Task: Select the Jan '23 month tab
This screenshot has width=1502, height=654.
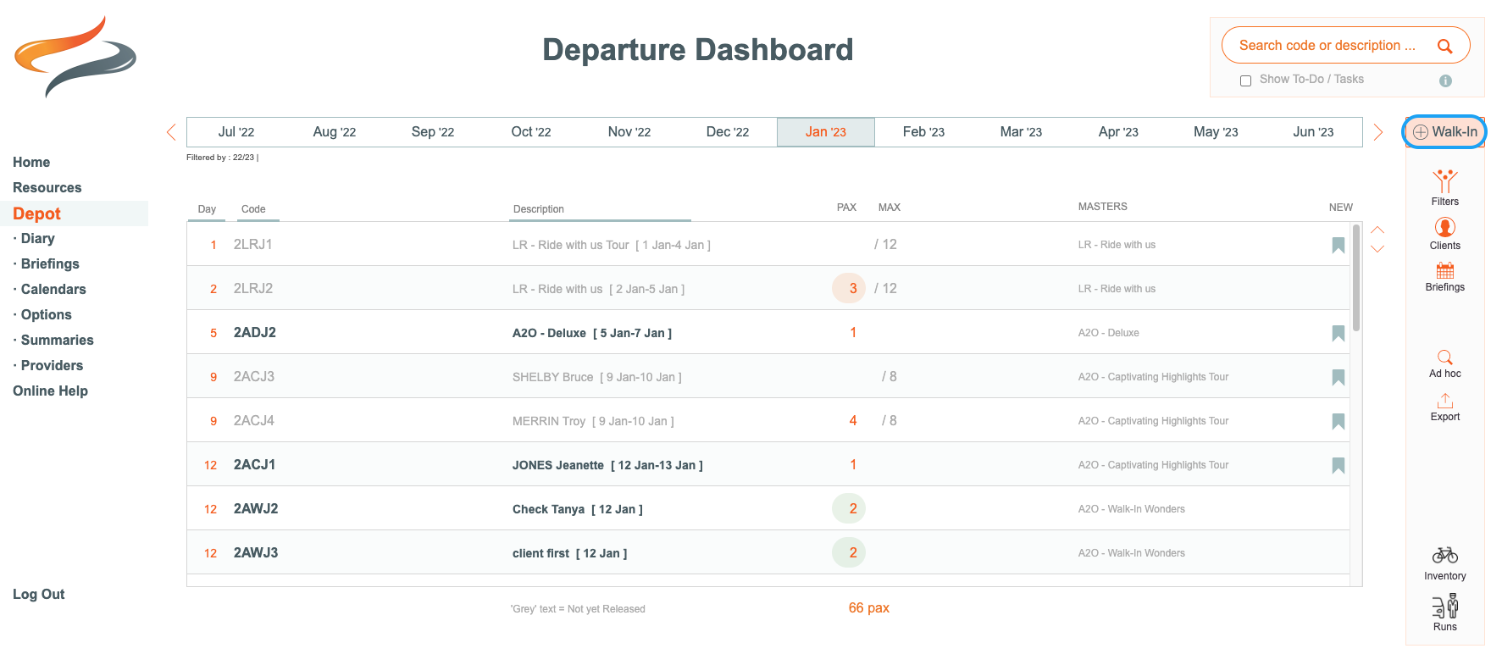Action: [826, 132]
